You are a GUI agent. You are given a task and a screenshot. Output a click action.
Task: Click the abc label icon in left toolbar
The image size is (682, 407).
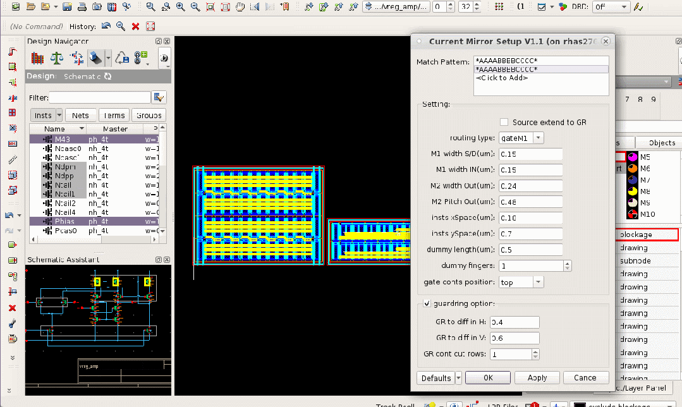[12, 143]
